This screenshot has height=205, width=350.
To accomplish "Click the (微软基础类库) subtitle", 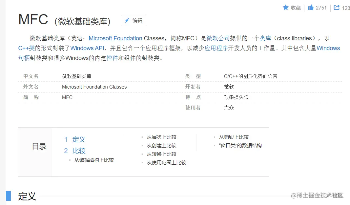I will pos(82,21).
